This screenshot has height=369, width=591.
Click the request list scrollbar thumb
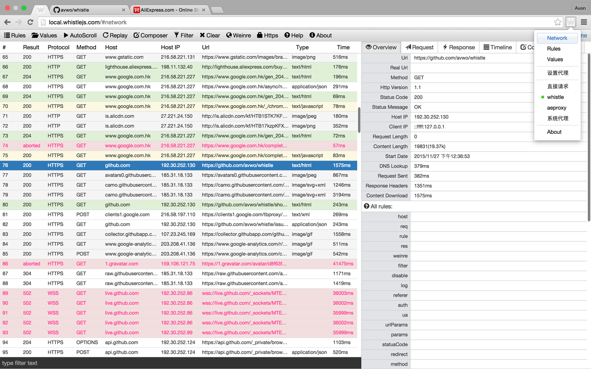click(x=359, y=120)
